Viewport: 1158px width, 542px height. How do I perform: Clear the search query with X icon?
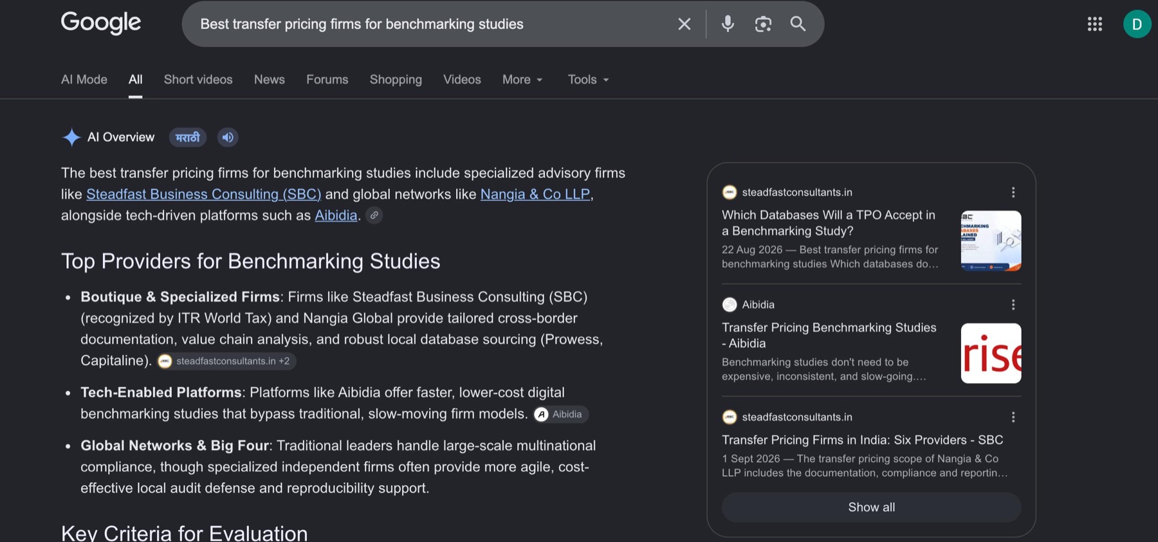pyautogui.click(x=684, y=24)
